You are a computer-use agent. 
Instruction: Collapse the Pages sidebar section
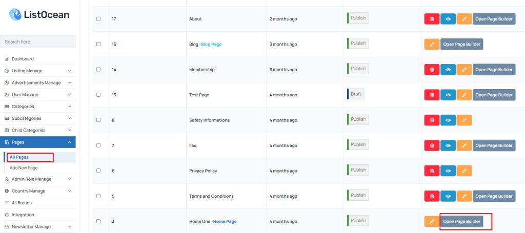coord(38,142)
